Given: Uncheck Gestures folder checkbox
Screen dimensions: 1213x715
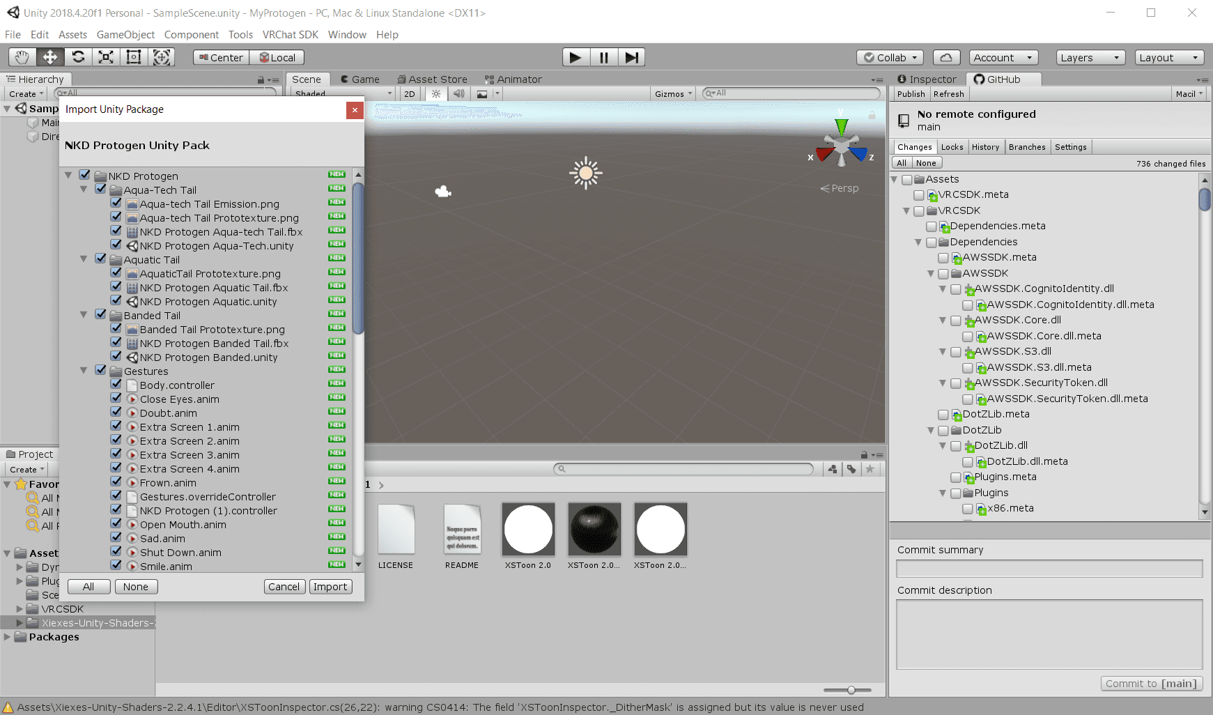Looking at the screenshot, I should [100, 370].
